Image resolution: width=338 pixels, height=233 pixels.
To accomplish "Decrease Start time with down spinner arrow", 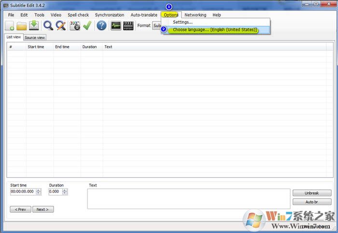I will (38, 193).
